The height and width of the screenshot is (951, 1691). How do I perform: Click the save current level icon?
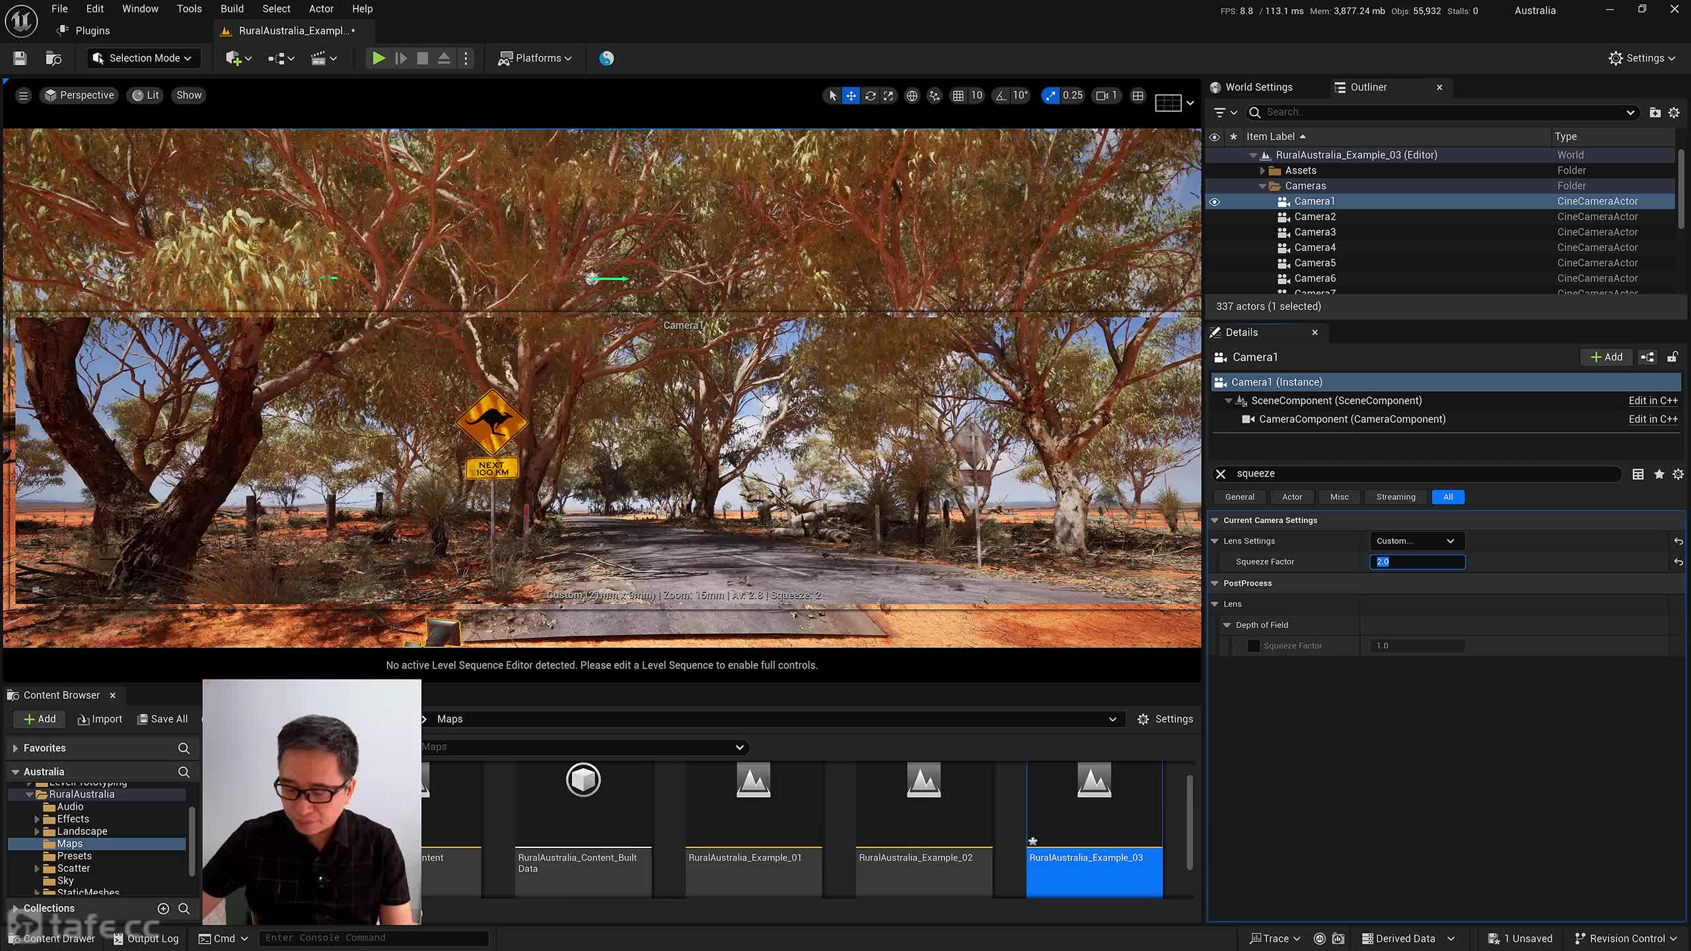(20, 58)
